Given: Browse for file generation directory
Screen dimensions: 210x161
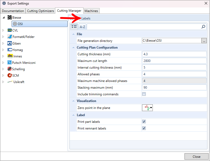Looking at the screenshot, I should pyautogui.click(x=204, y=41).
